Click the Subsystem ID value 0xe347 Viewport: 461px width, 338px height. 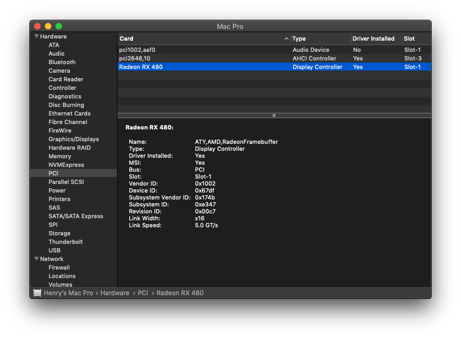[205, 204]
